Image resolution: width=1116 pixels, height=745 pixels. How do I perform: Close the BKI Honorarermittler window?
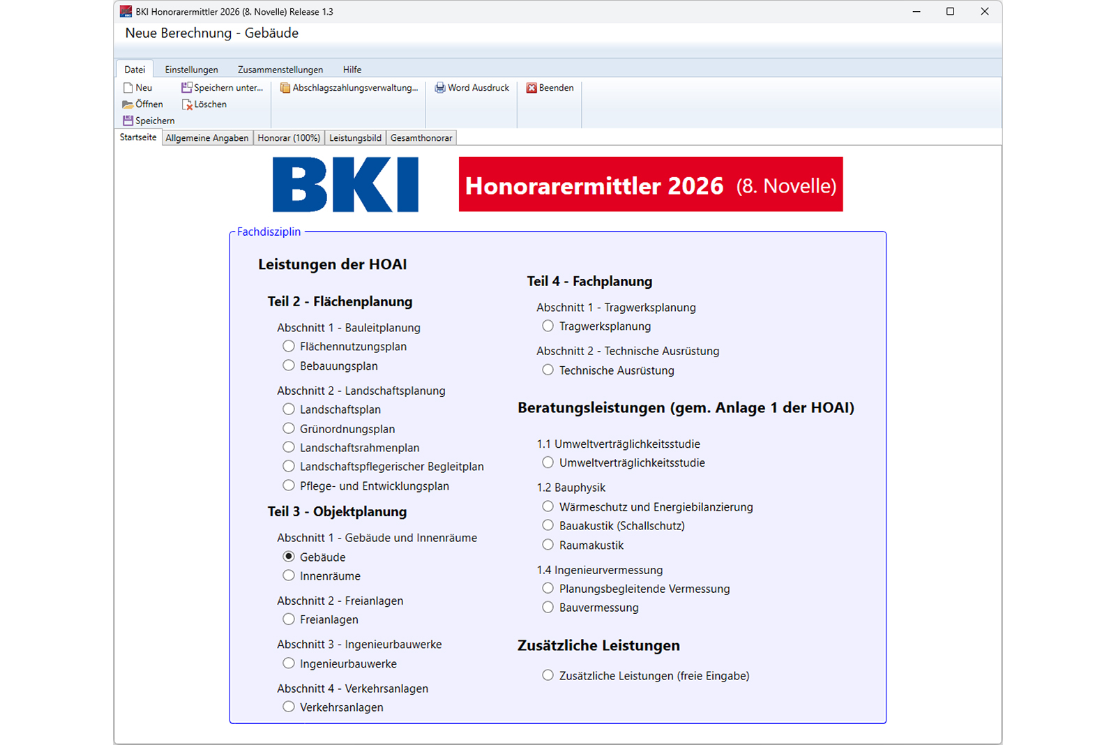click(x=984, y=12)
